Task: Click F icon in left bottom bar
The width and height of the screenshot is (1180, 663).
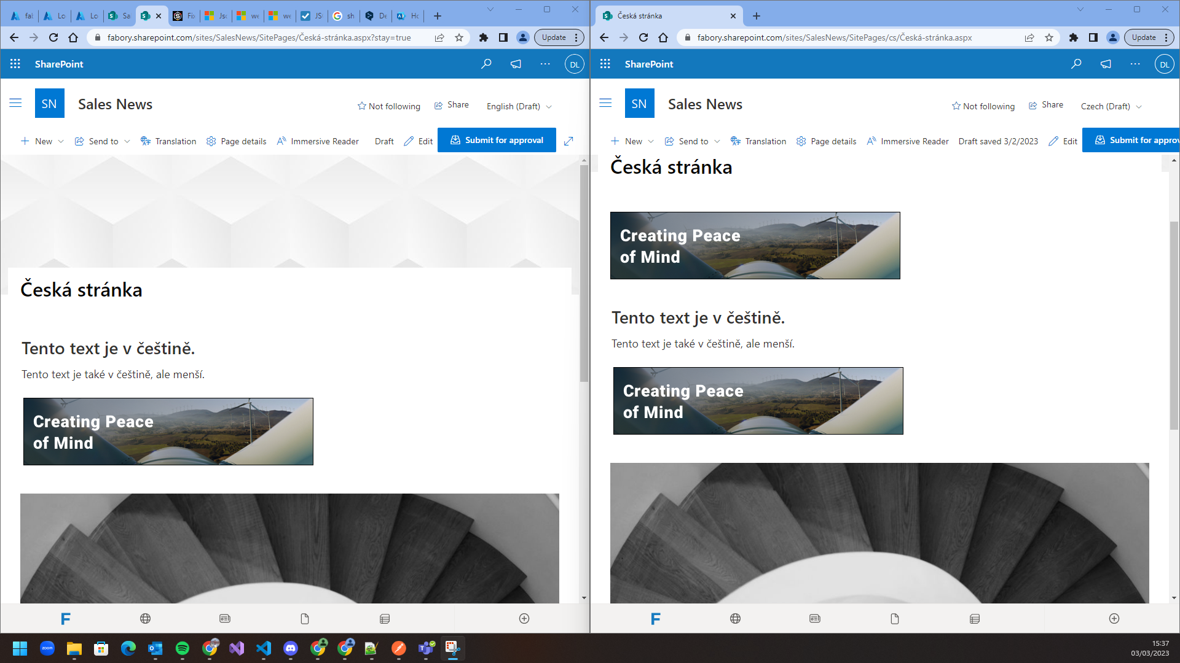Action: [66, 619]
